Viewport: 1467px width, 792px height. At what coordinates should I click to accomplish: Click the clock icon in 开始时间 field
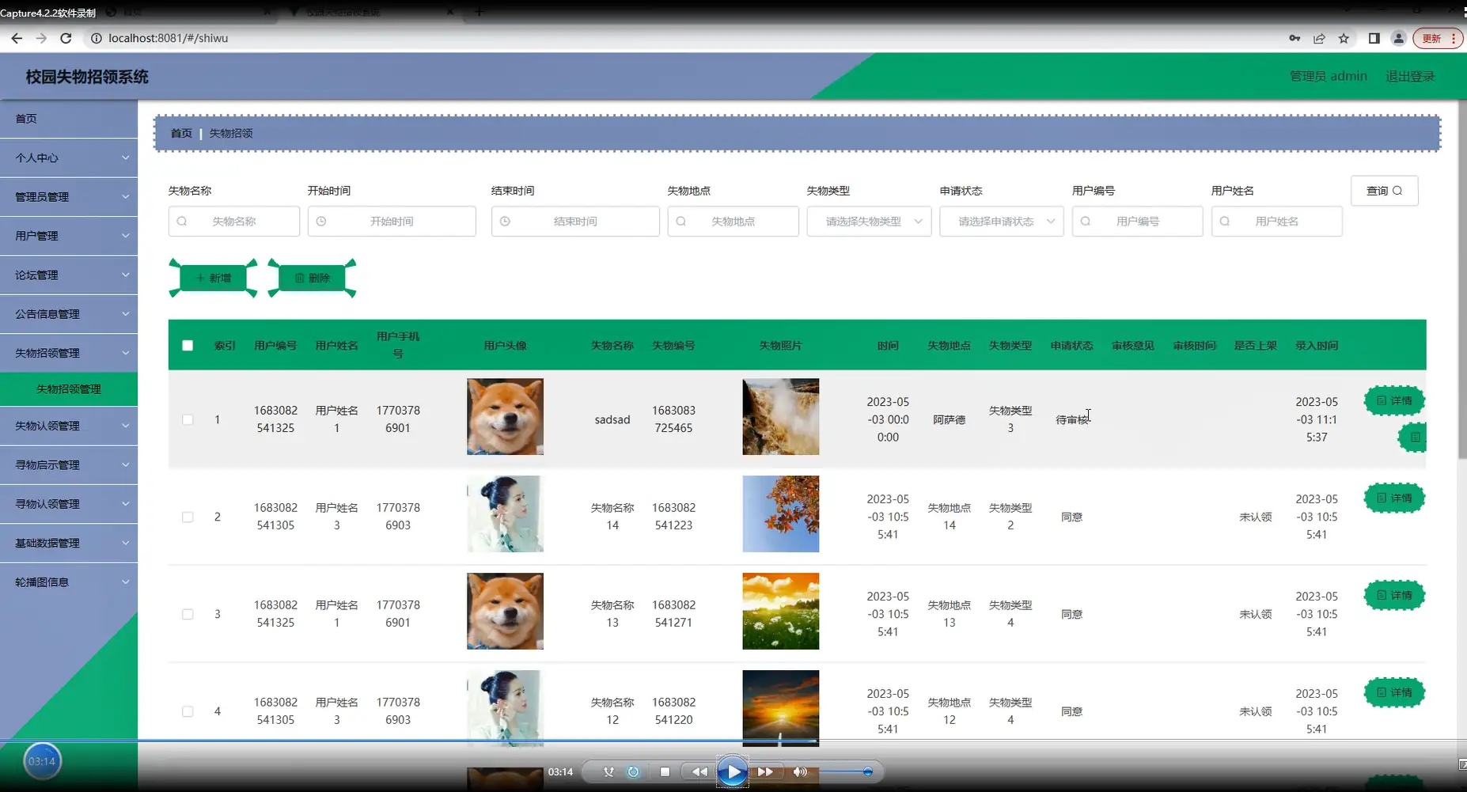pos(322,222)
